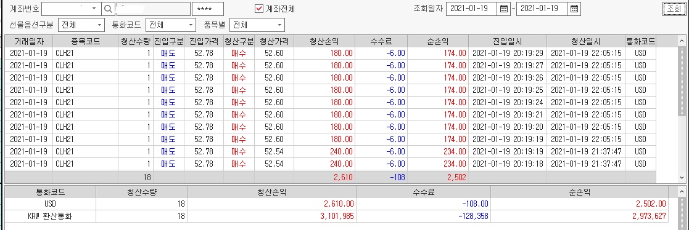Expand the 품목별 dropdown

pyautogui.click(x=279, y=25)
